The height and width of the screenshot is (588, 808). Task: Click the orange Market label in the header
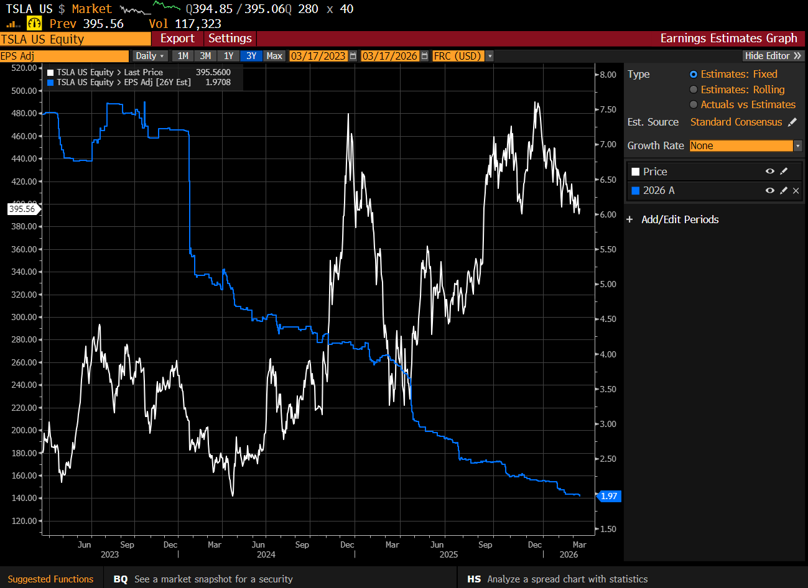pyautogui.click(x=91, y=9)
